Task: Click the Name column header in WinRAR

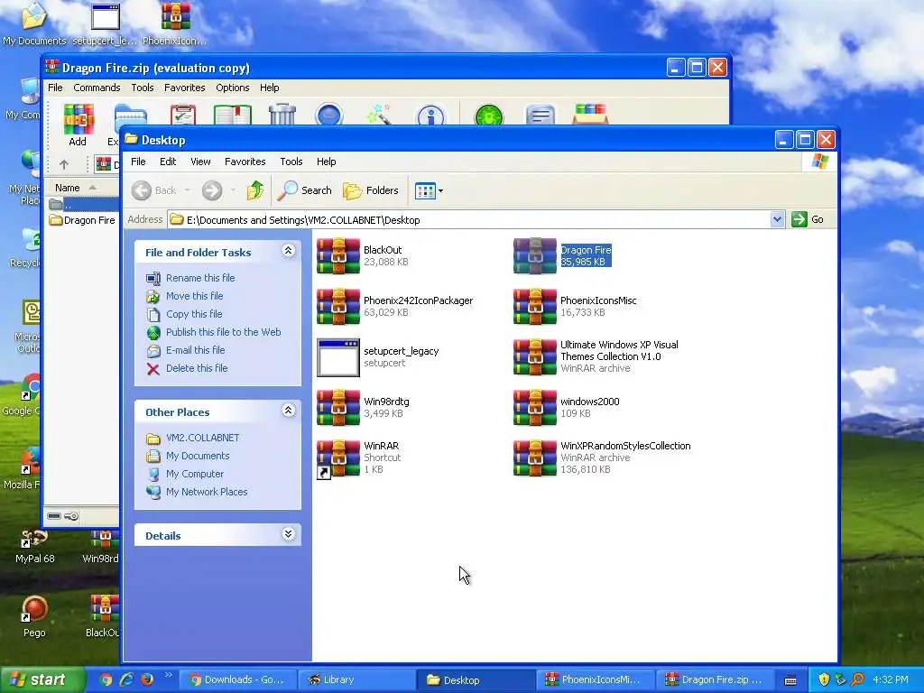Action: 82,188
